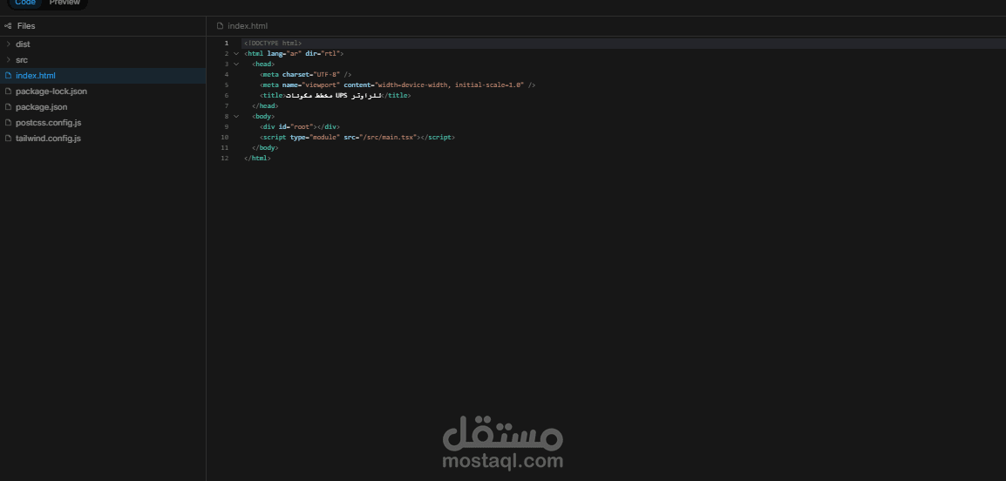Expand the src folder chevron

click(x=9, y=59)
